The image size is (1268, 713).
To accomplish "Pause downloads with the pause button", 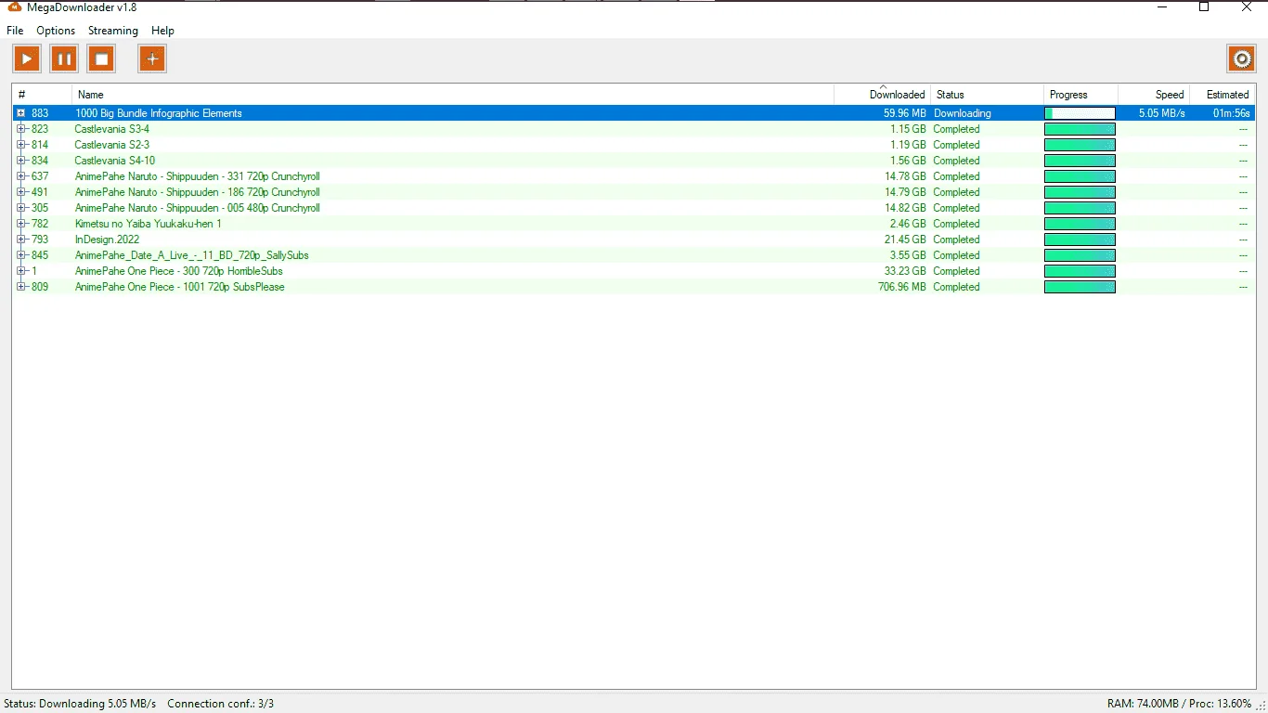I will pyautogui.click(x=64, y=59).
